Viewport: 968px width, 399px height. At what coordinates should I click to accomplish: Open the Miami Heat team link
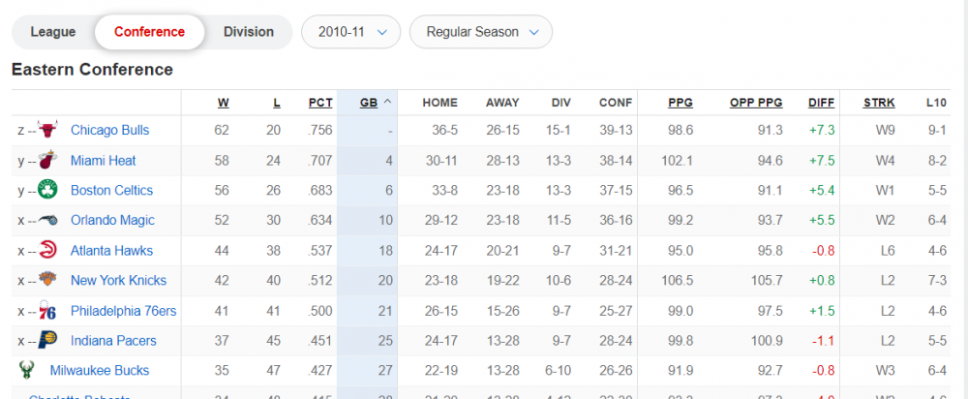[104, 160]
